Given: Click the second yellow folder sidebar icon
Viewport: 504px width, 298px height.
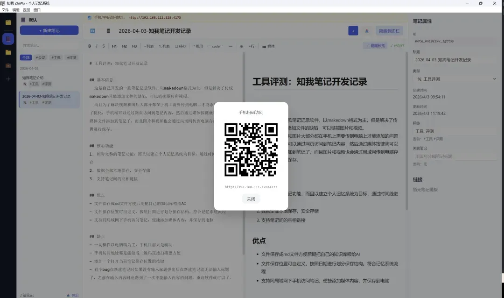Looking at the screenshot, I should point(8,52).
